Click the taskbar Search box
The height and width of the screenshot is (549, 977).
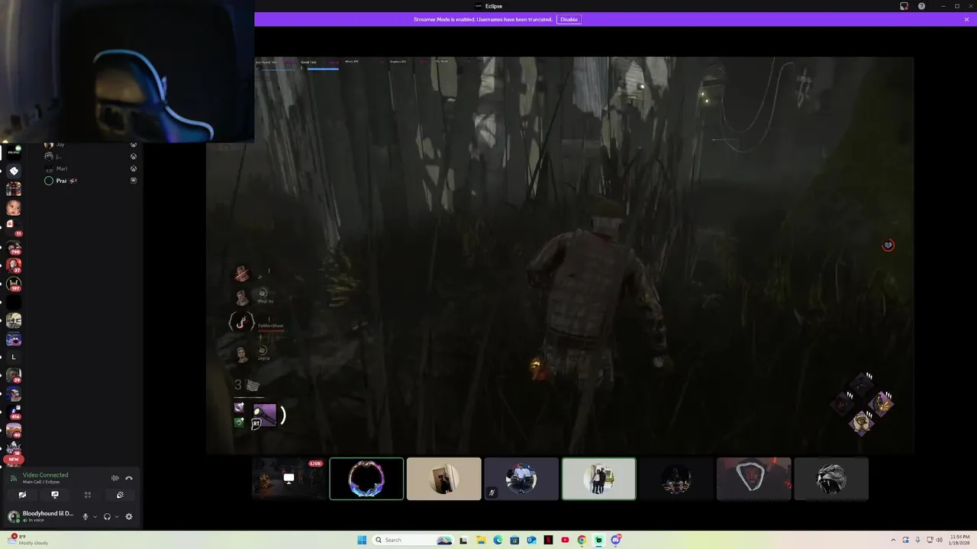click(412, 540)
